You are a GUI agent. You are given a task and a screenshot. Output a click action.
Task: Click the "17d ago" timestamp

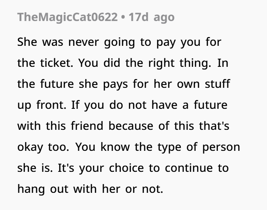(152, 17)
